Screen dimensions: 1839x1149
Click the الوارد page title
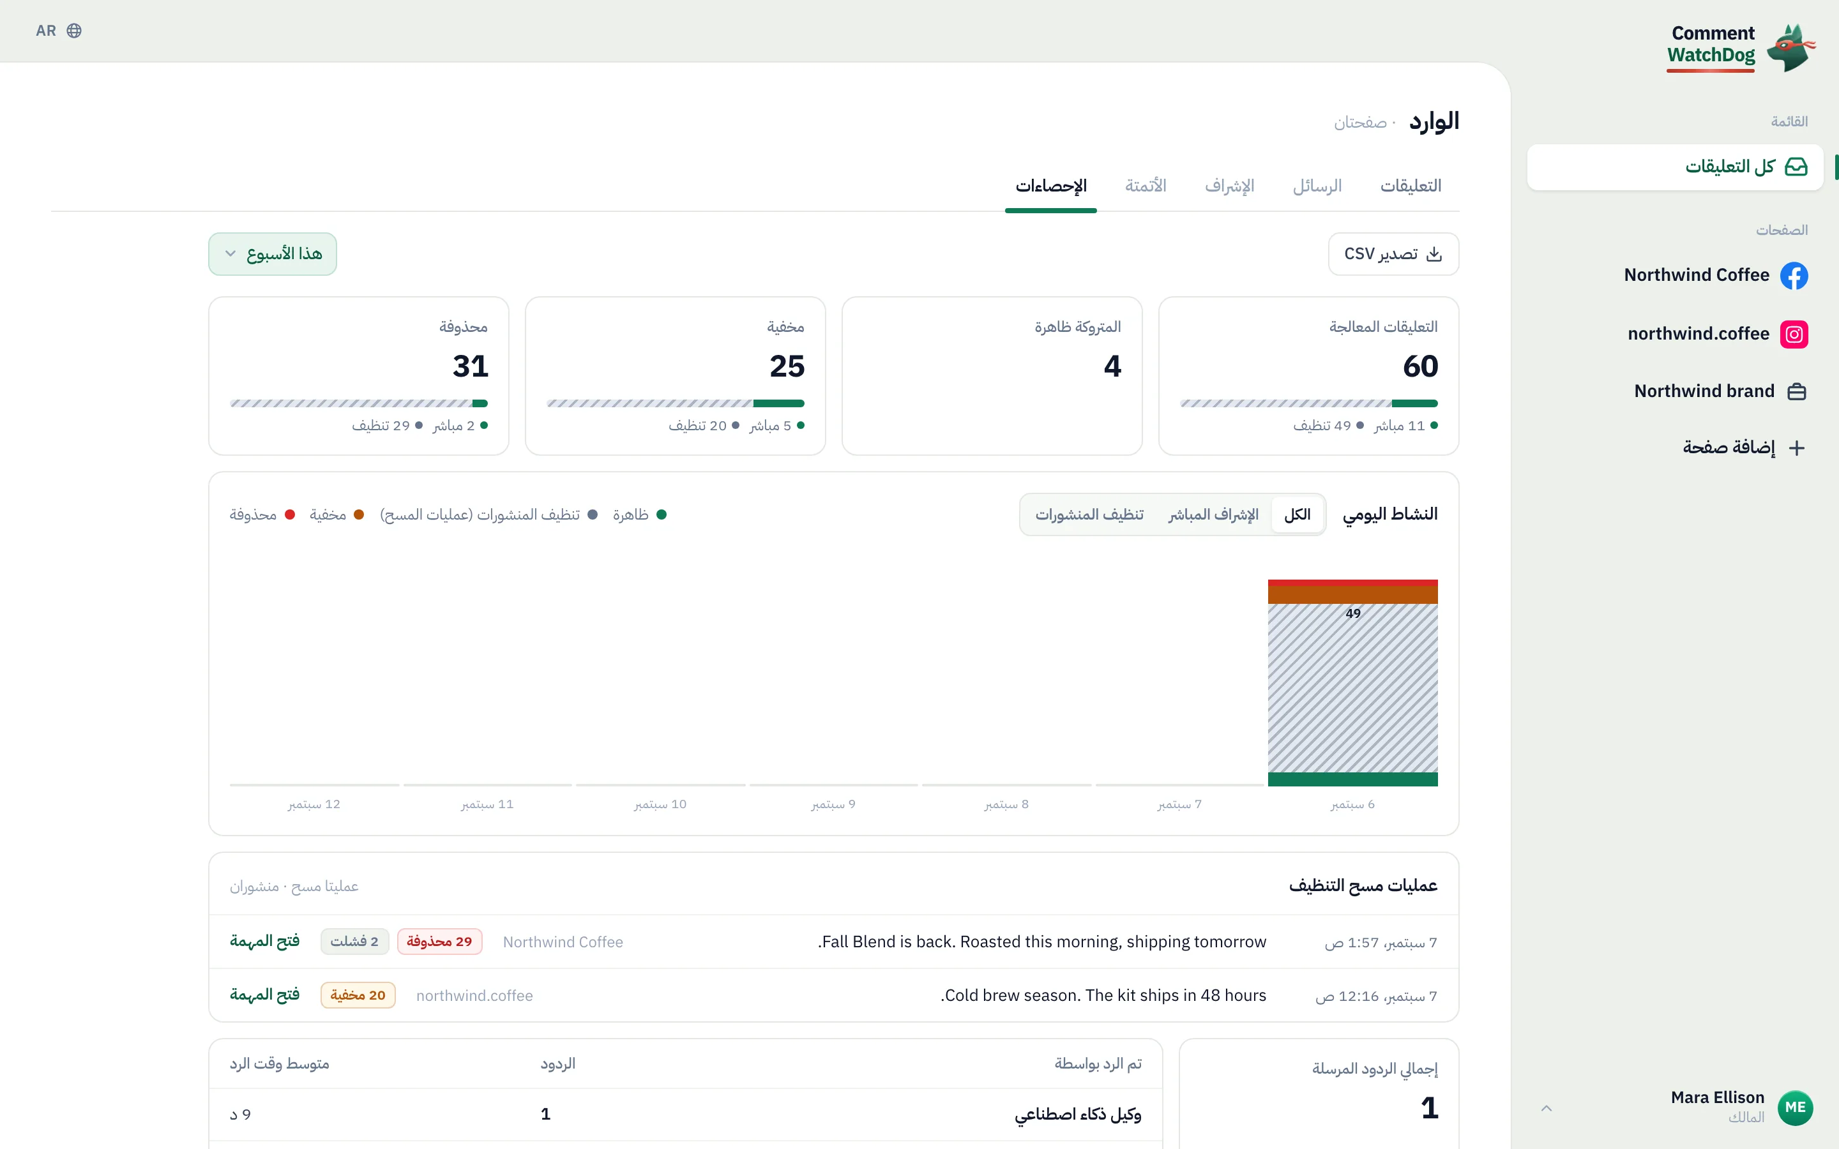pyautogui.click(x=1434, y=123)
